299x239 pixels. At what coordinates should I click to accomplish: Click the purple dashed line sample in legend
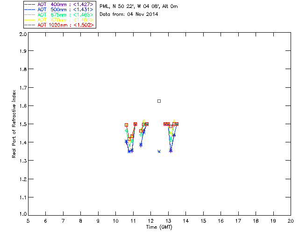click(30, 4)
